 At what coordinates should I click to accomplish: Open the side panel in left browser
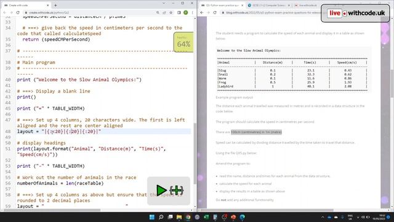[179, 12]
